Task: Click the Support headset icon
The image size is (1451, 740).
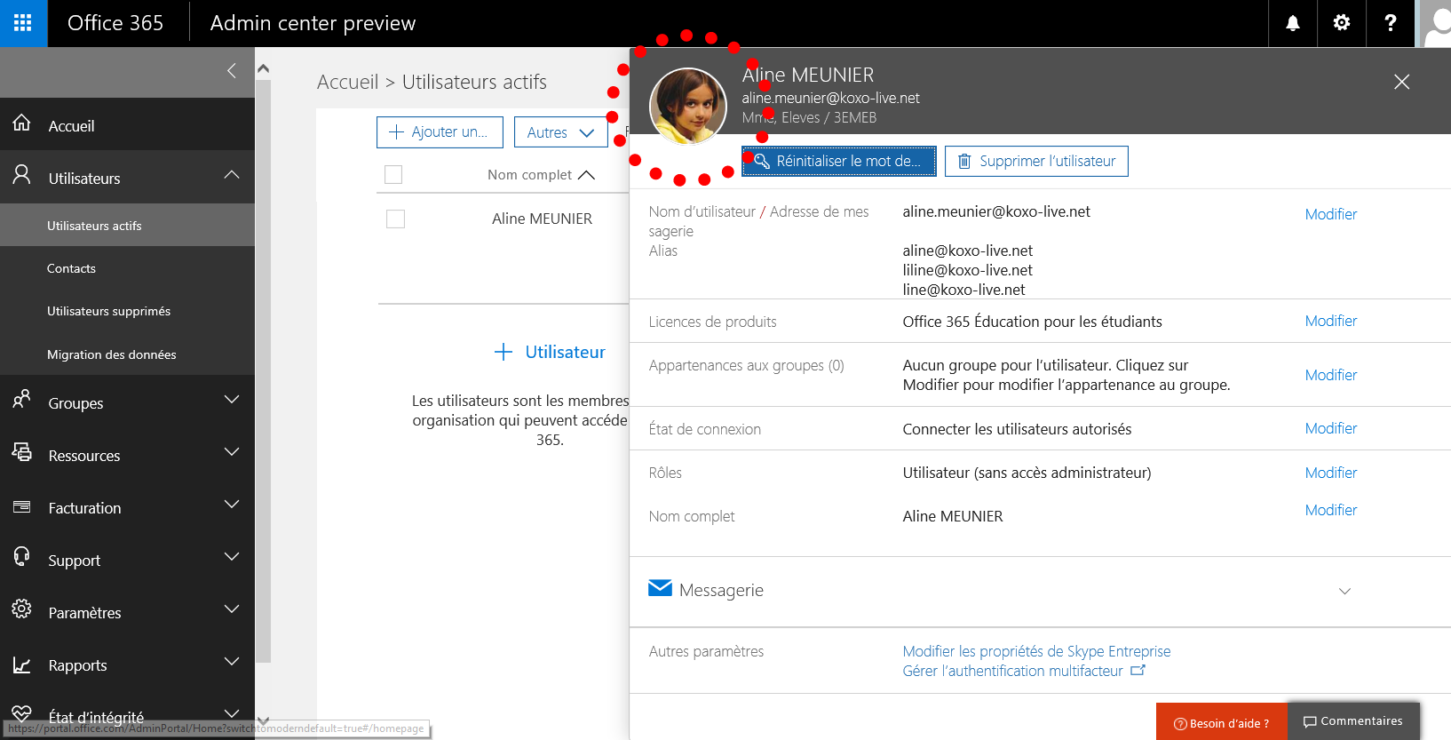Action: tap(22, 557)
